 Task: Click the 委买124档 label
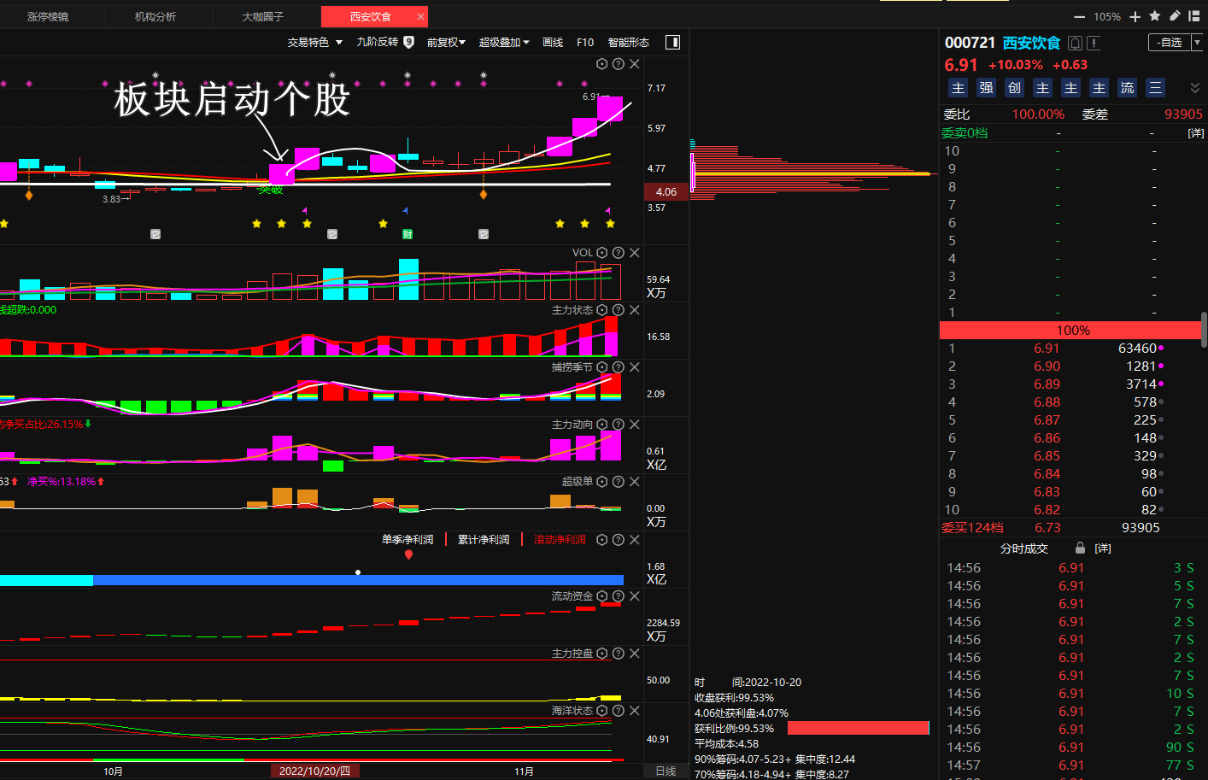click(x=972, y=528)
